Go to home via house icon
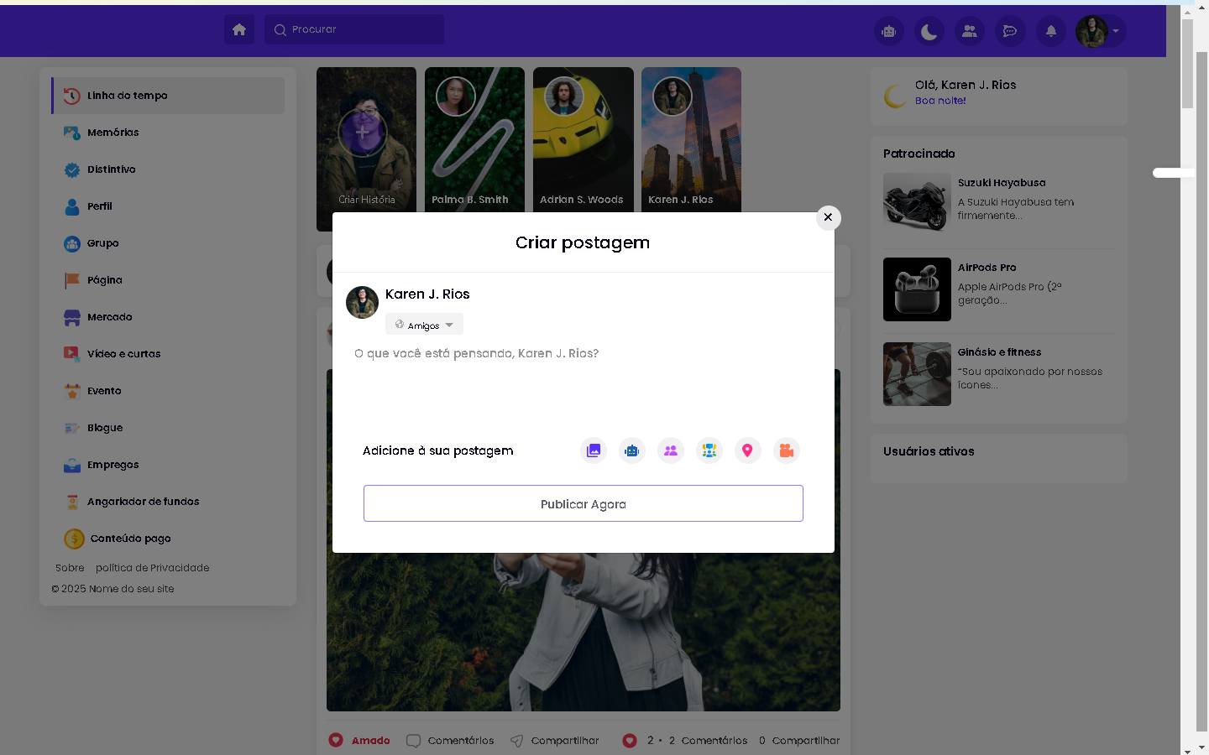This screenshot has width=1209, height=755. [239, 29]
